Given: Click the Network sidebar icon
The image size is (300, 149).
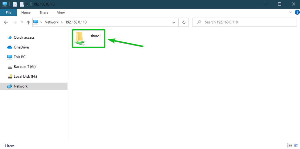Looking at the screenshot, I should pyautogui.click(x=10, y=86).
